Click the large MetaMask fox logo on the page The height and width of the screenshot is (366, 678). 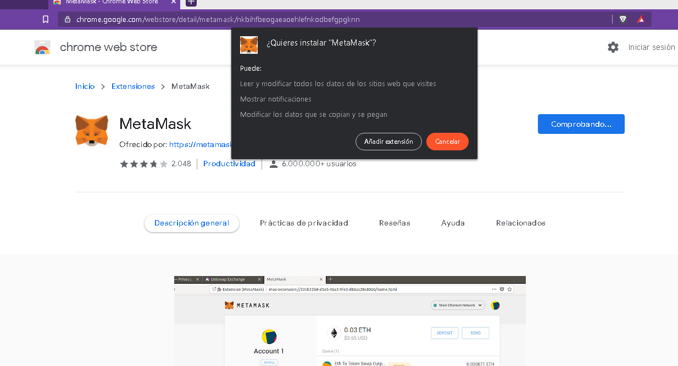[x=92, y=130]
